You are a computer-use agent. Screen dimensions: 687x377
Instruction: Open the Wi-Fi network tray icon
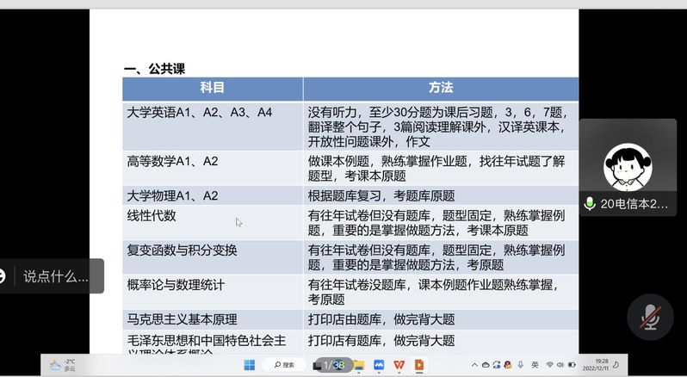tap(550, 365)
